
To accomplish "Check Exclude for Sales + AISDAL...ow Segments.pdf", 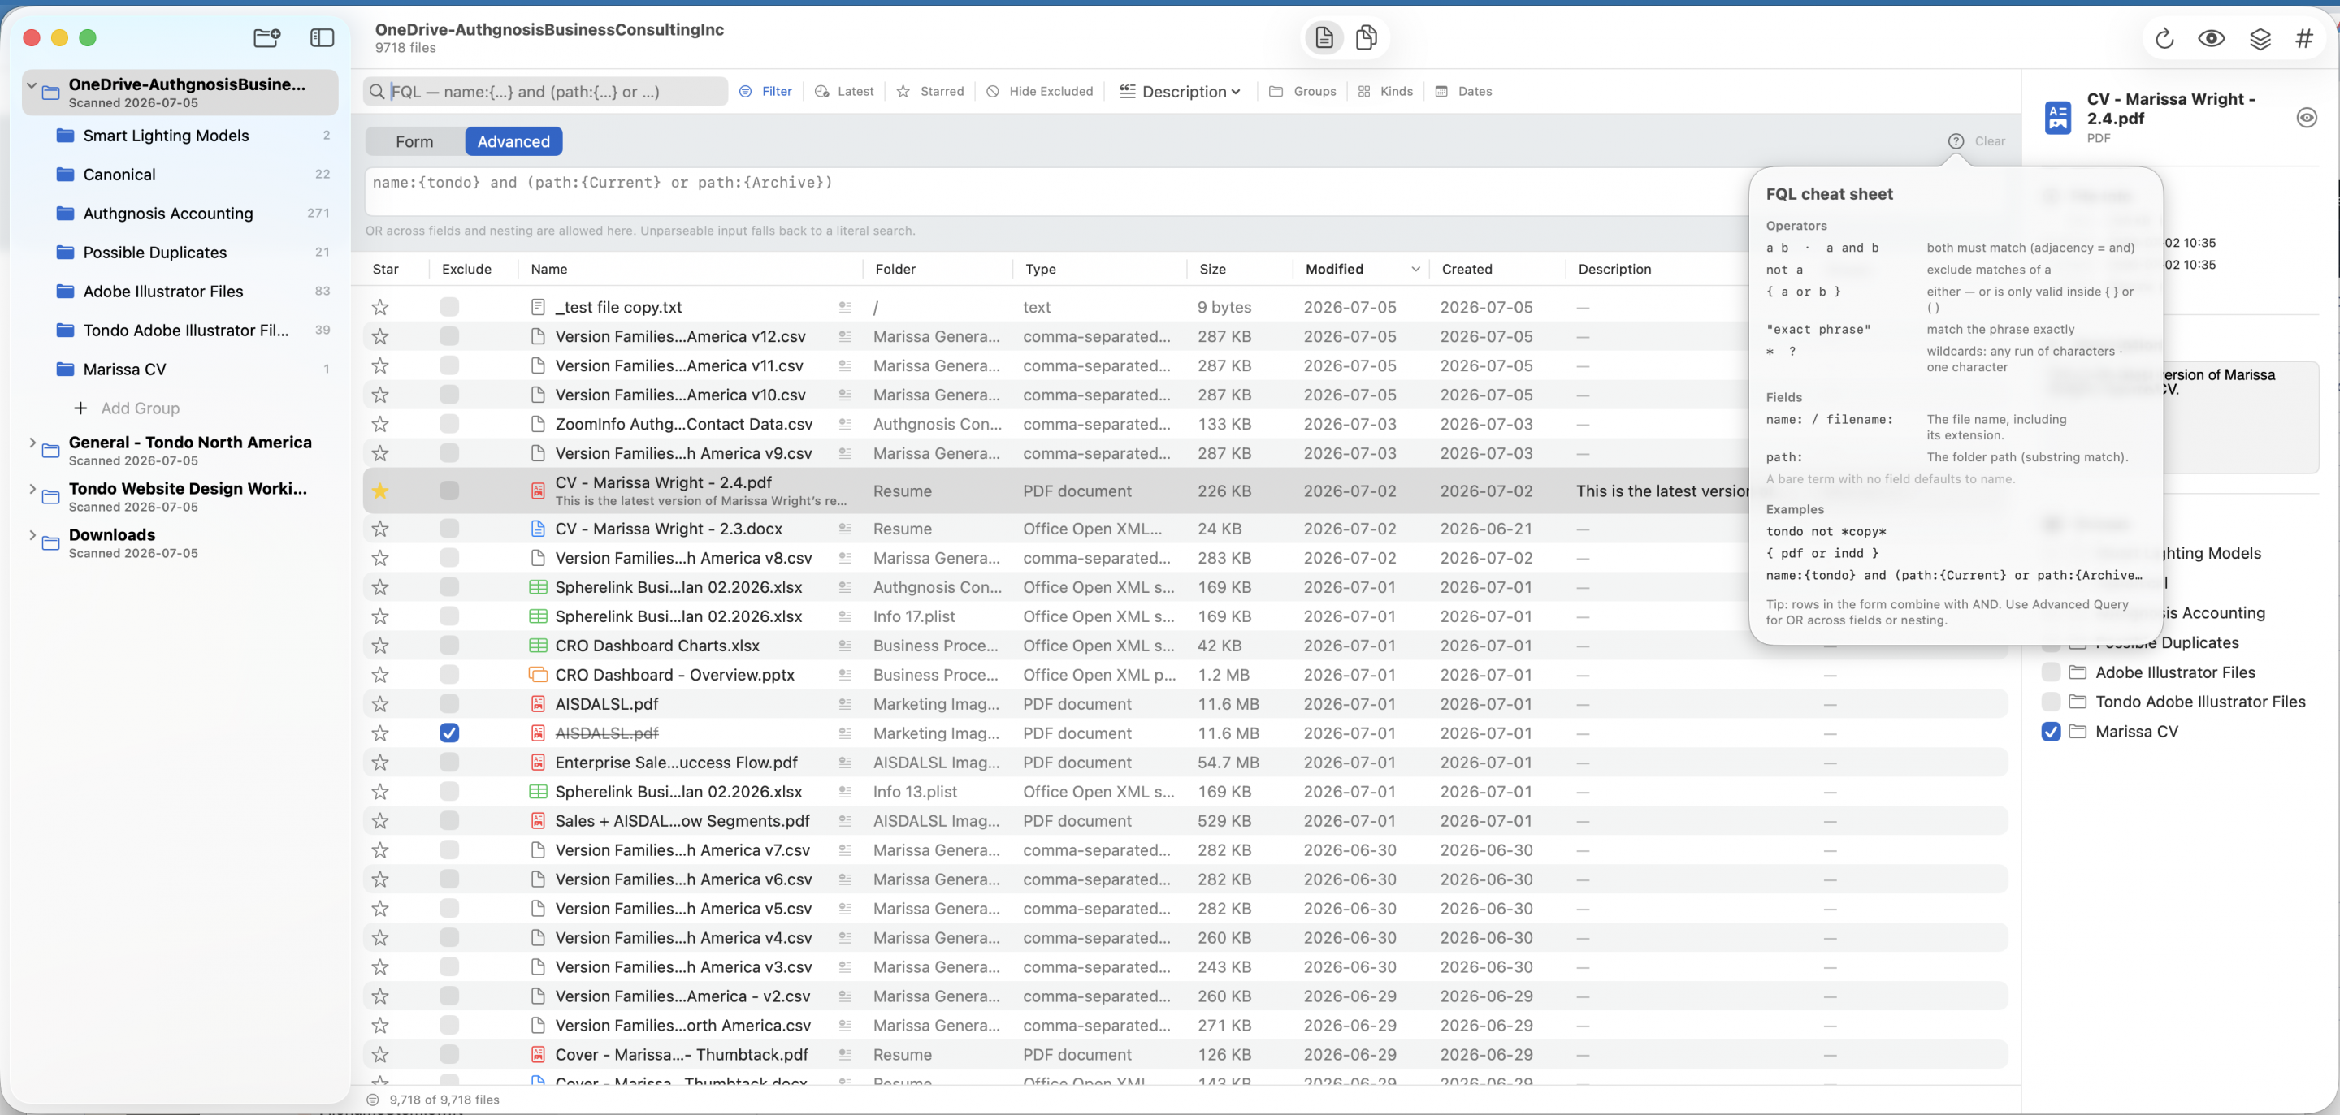I will tap(448, 821).
